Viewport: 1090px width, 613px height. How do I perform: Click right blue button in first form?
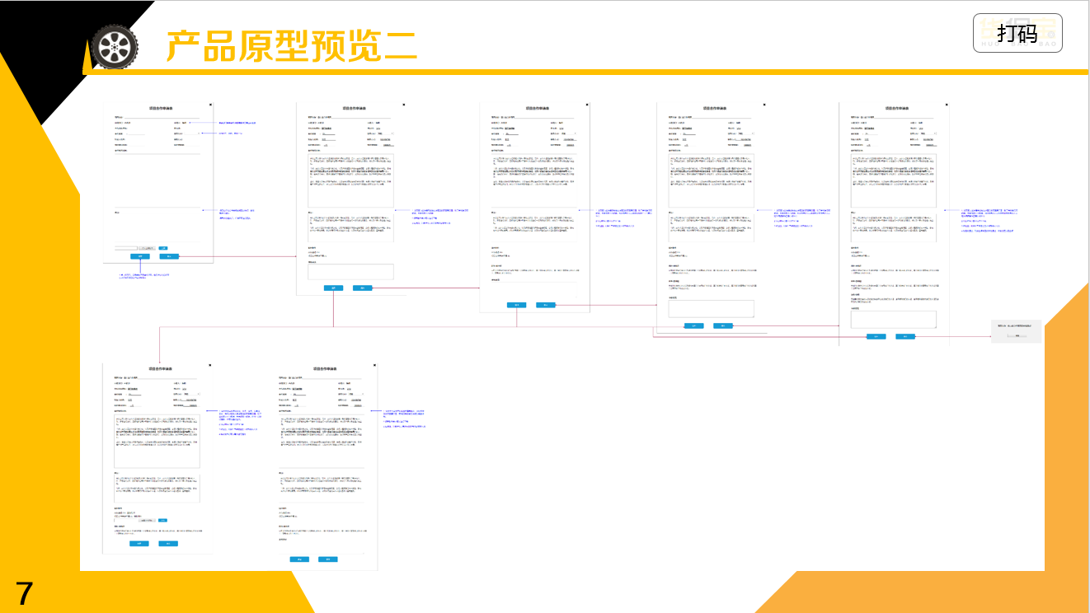[169, 256]
